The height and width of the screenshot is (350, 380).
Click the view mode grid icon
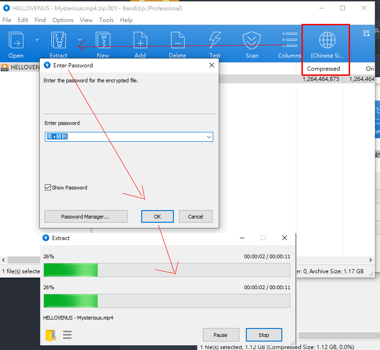(x=366, y=33)
